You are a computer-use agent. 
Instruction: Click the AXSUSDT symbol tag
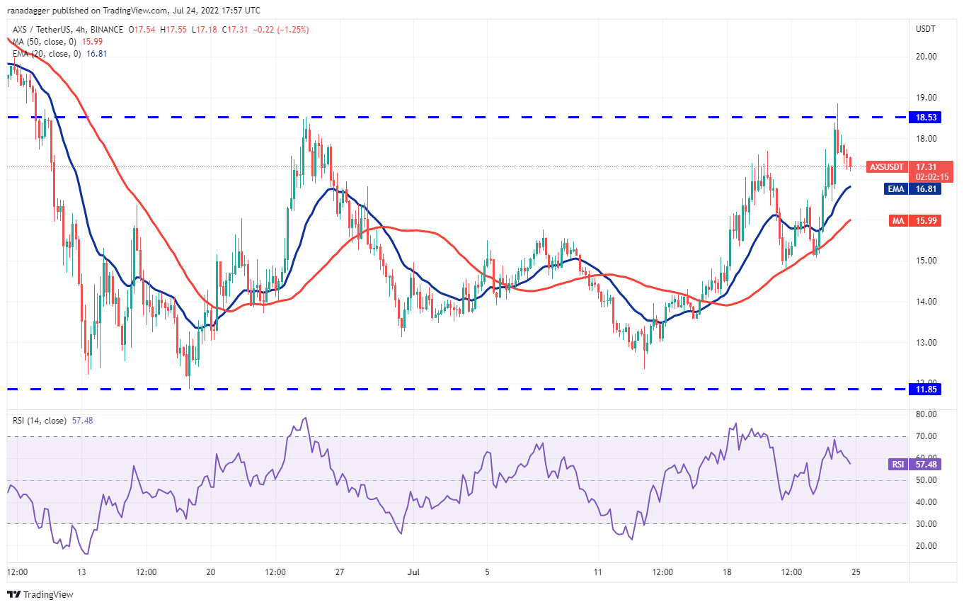887,167
